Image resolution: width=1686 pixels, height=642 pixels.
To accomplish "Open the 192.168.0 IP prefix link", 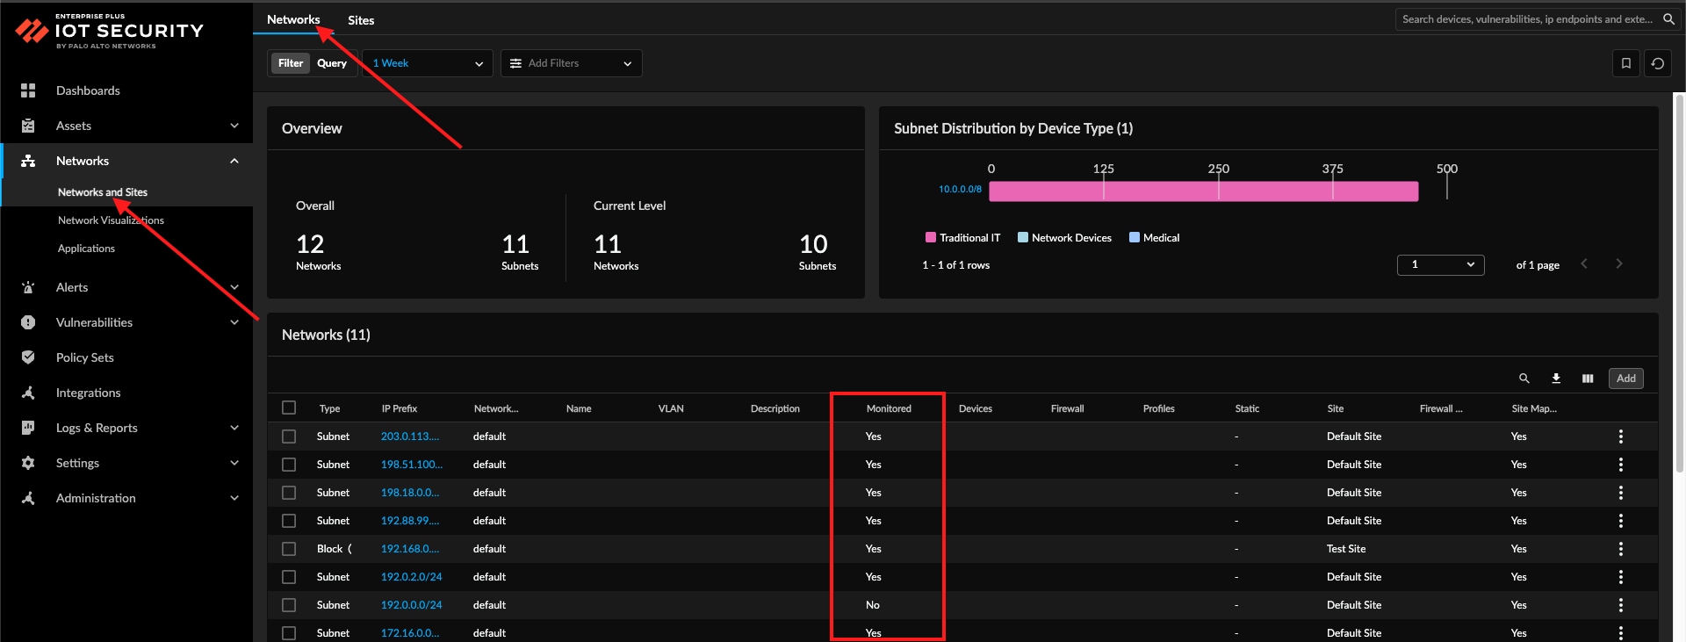I will click(410, 549).
